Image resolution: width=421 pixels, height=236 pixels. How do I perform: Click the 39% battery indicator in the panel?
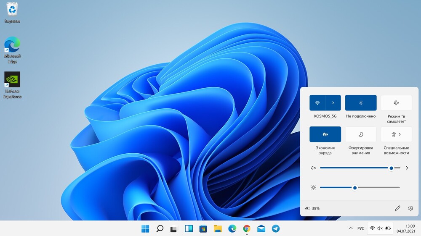coord(312,208)
